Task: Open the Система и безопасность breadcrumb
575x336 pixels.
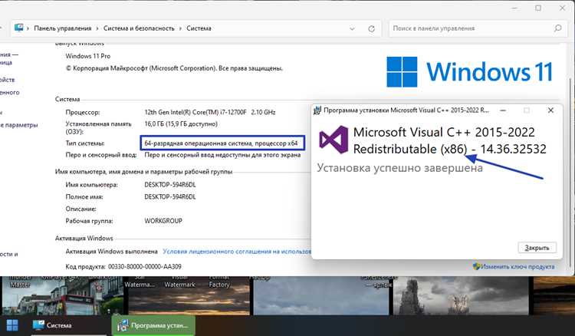Action: (139, 28)
